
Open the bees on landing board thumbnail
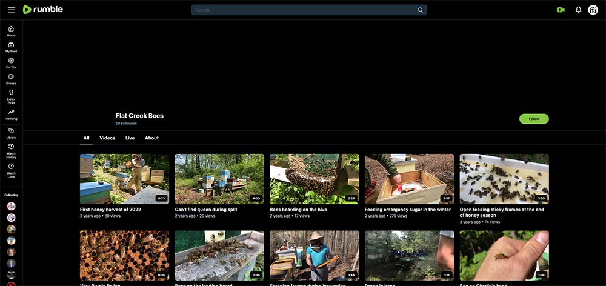click(219, 256)
